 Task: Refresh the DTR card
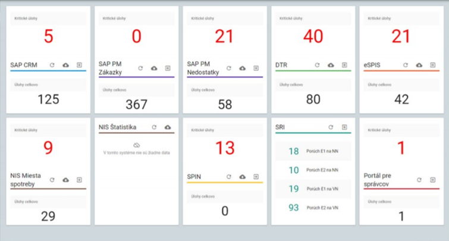coord(317,65)
